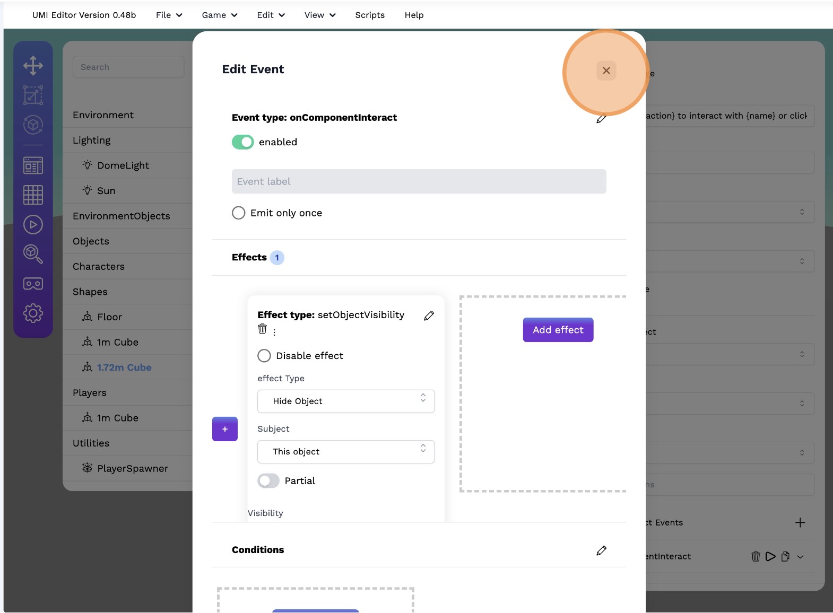Turn on the Partial toggle
Viewport: 833px width, 613px height.
[268, 481]
